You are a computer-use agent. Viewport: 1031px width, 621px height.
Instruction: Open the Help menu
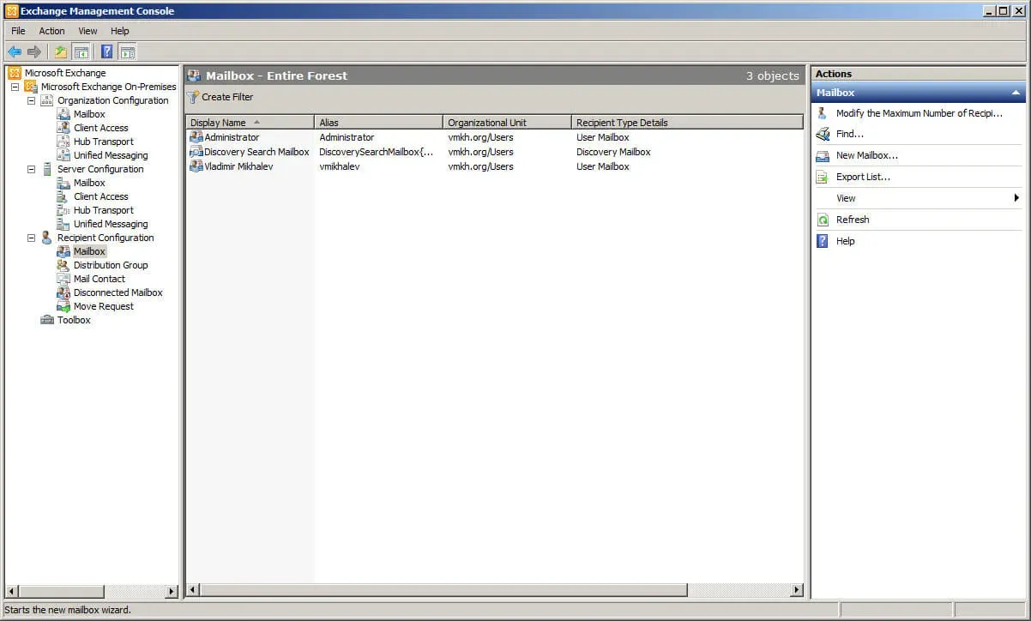119,31
